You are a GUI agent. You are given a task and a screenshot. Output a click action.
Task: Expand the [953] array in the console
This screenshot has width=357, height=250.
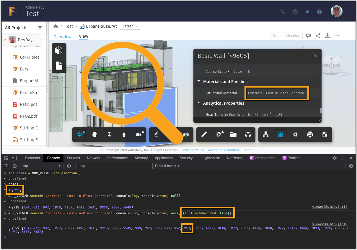[x=10, y=190]
